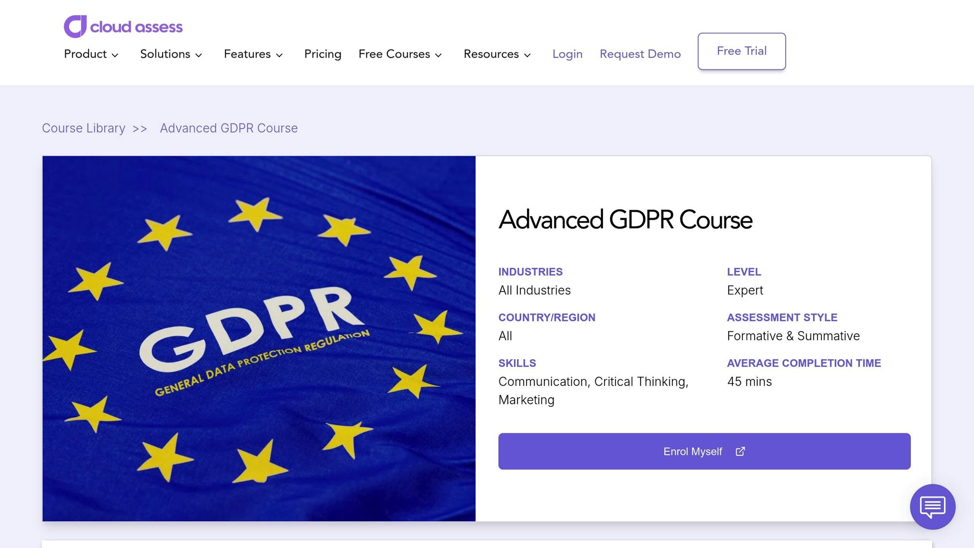This screenshot has height=548, width=974.
Task: Open the Request Demo link
Action: click(x=640, y=54)
